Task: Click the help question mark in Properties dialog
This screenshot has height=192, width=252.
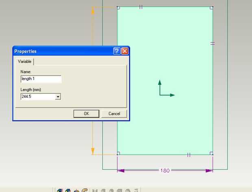Action: 117,51
